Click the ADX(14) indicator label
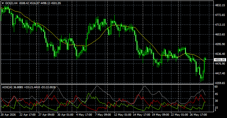This screenshot has height=118, width=227. pyautogui.click(x=7, y=87)
